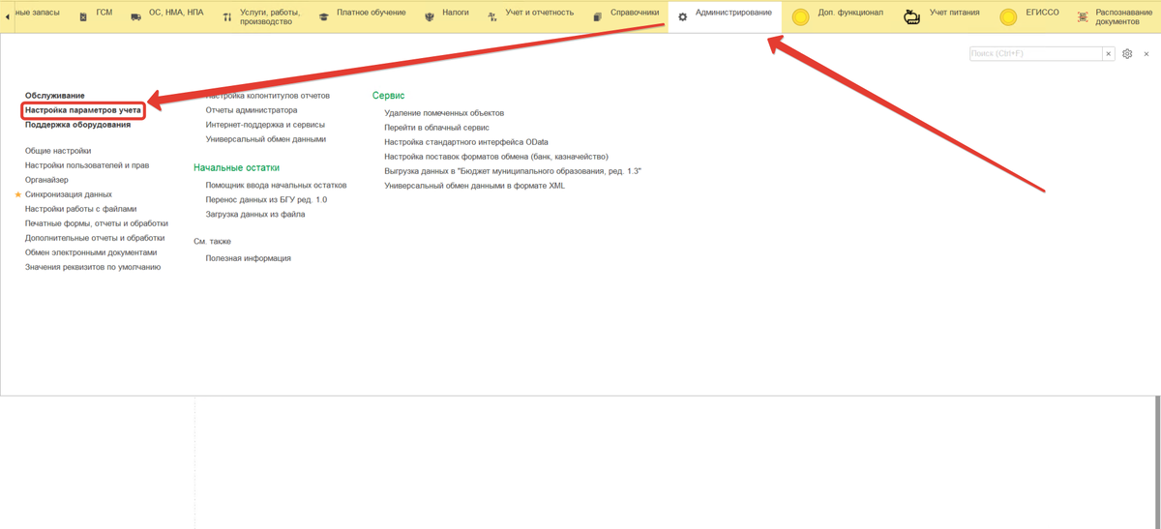Open Загрузка данных из файла
Screen dimensions: 1161x529
click(255, 214)
